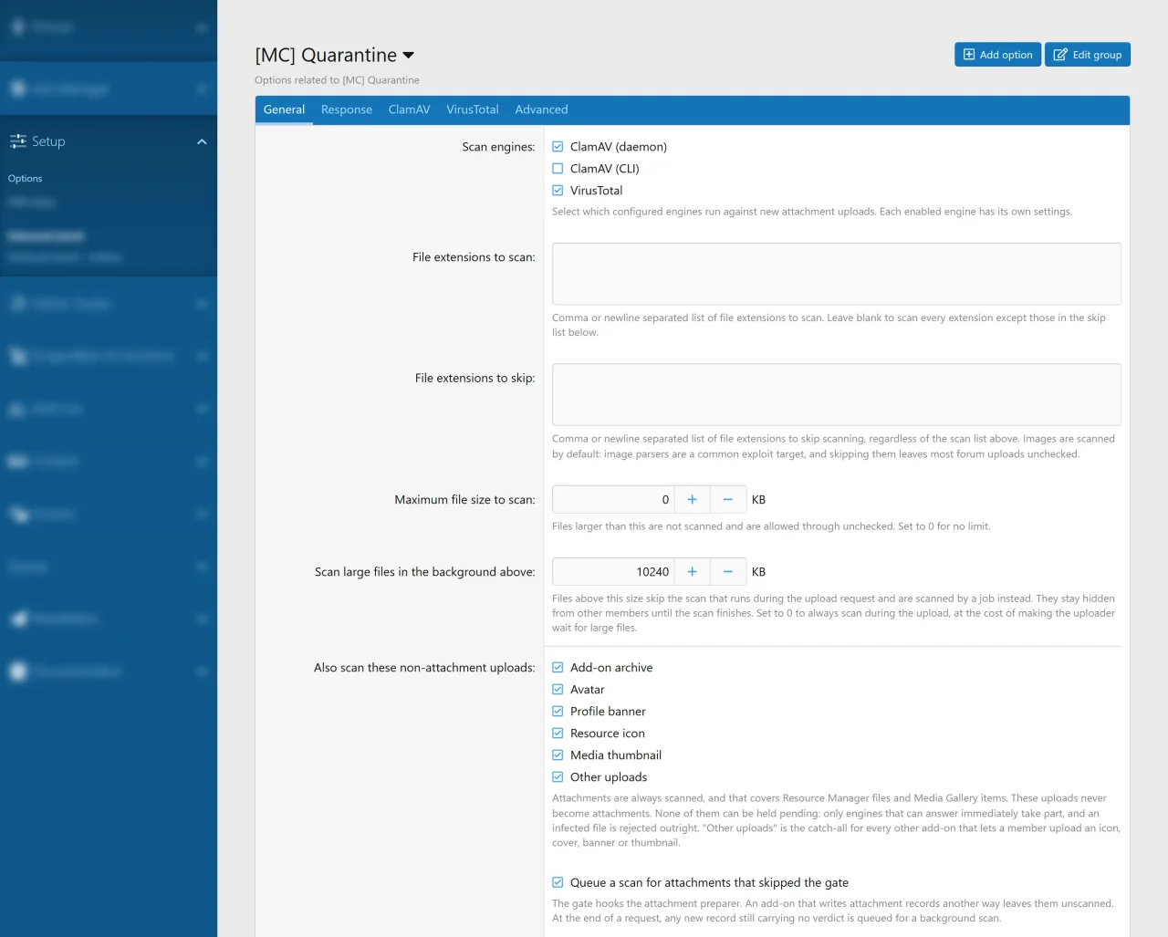Go to the VirusTotal tab
The height and width of the screenshot is (937, 1168).
(473, 109)
